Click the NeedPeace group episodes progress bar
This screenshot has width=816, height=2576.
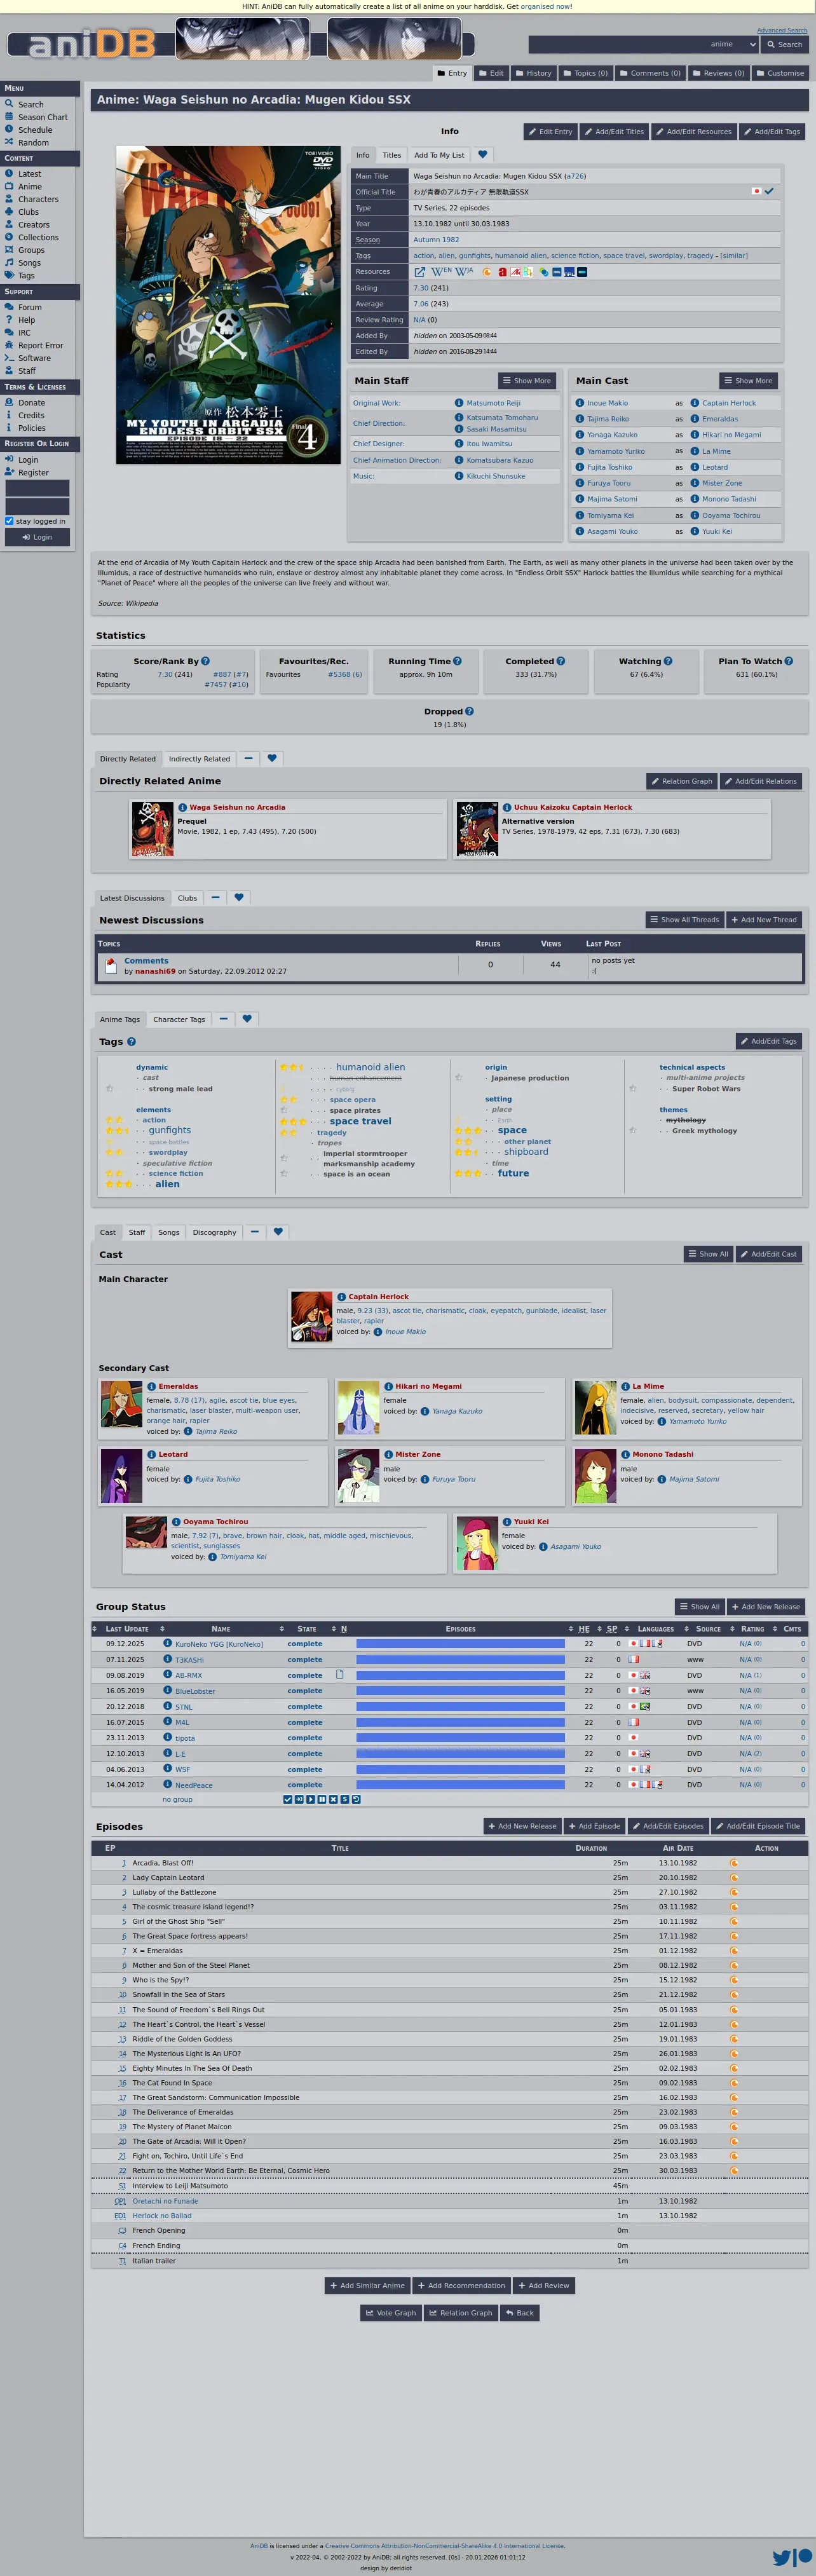tap(460, 1784)
